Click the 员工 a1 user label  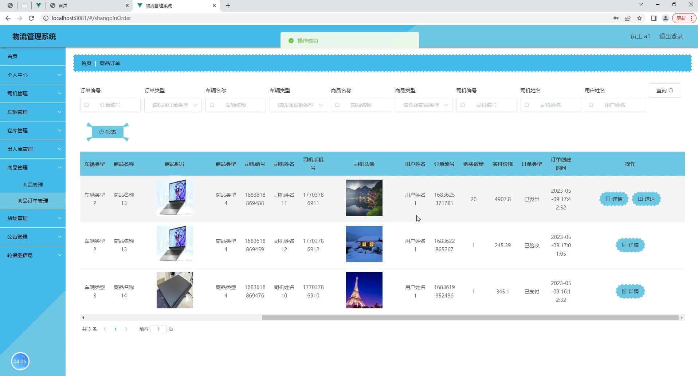[640, 36]
